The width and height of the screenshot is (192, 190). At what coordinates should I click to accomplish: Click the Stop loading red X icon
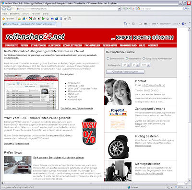click(133, 9)
